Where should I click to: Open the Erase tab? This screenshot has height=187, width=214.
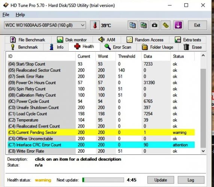coord(192,47)
